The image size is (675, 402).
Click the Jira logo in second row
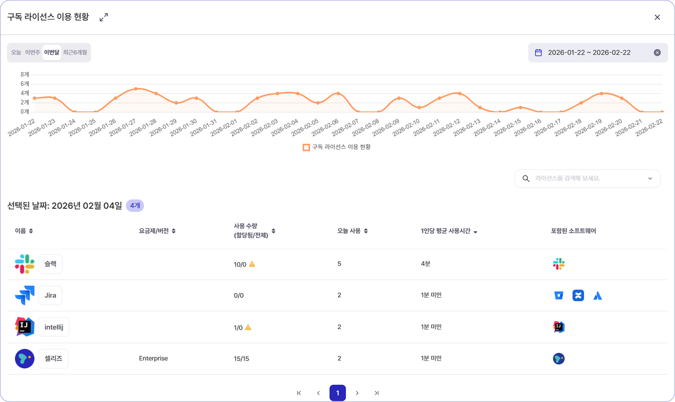coord(25,295)
